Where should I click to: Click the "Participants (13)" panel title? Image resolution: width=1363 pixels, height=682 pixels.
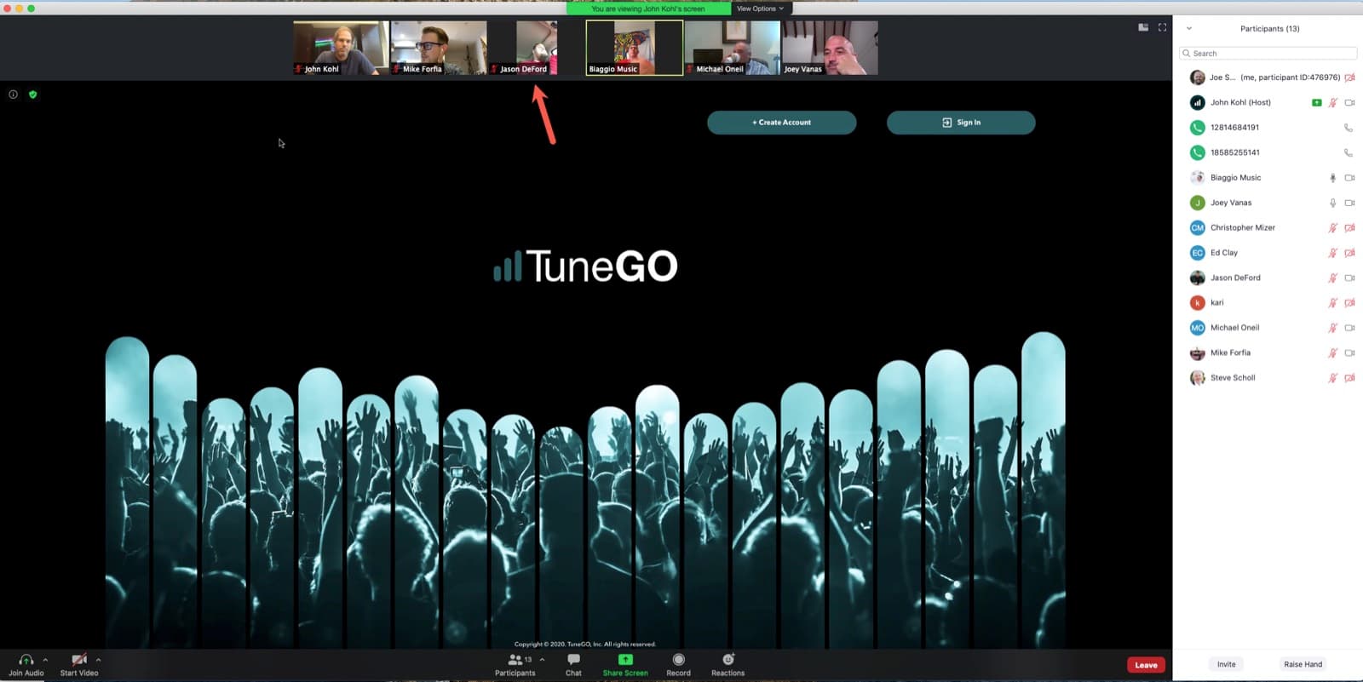click(x=1269, y=29)
